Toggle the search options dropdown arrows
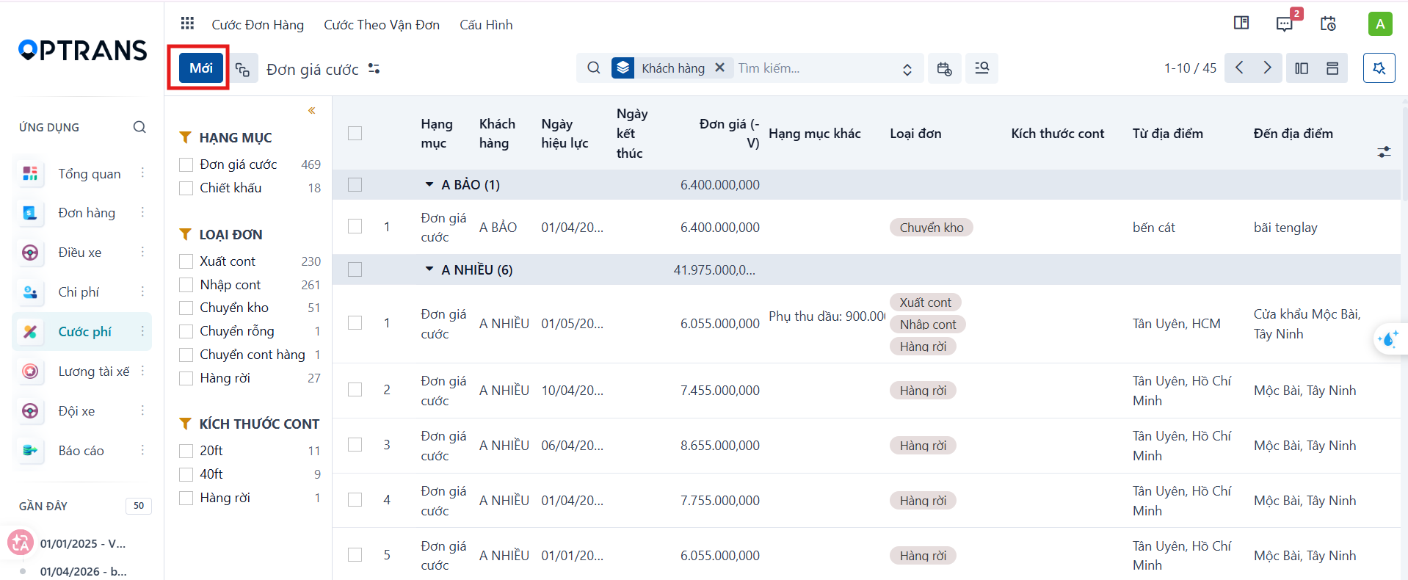Image resolution: width=1408 pixels, height=580 pixels. [x=907, y=69]
